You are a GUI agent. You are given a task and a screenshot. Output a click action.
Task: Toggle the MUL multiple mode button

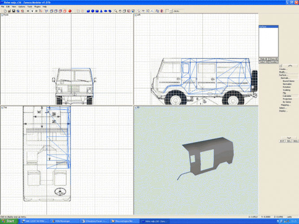point(295,141)
